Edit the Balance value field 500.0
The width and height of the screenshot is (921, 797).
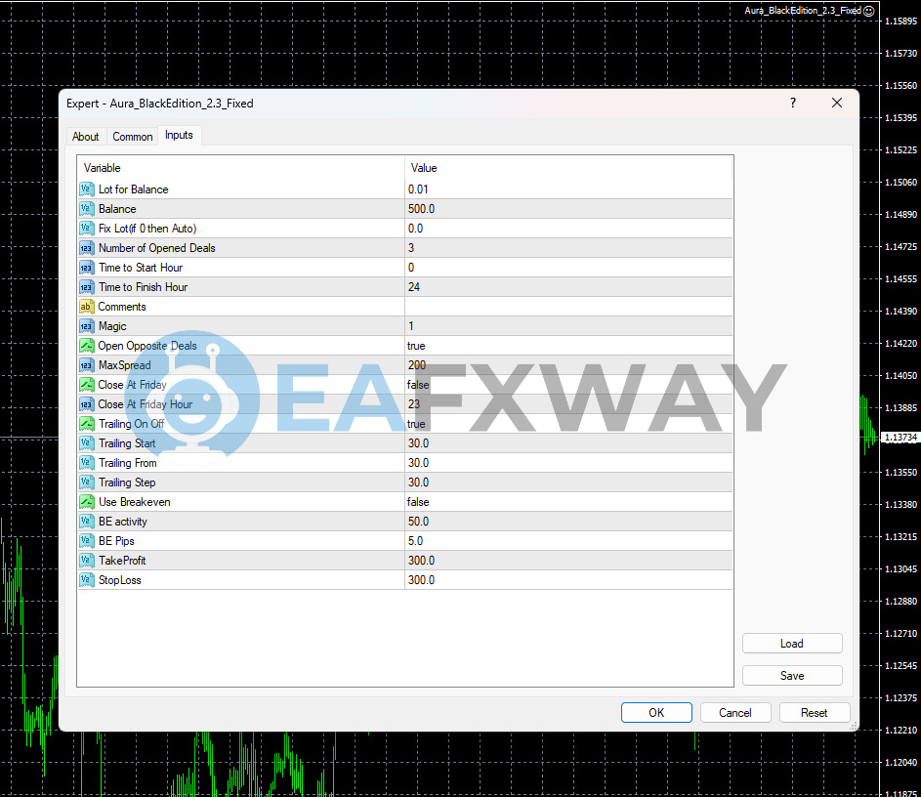coord(566,209)
